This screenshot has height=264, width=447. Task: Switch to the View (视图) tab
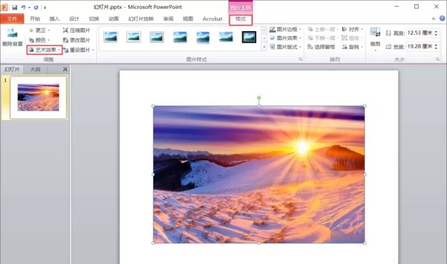tap(188, 18)
